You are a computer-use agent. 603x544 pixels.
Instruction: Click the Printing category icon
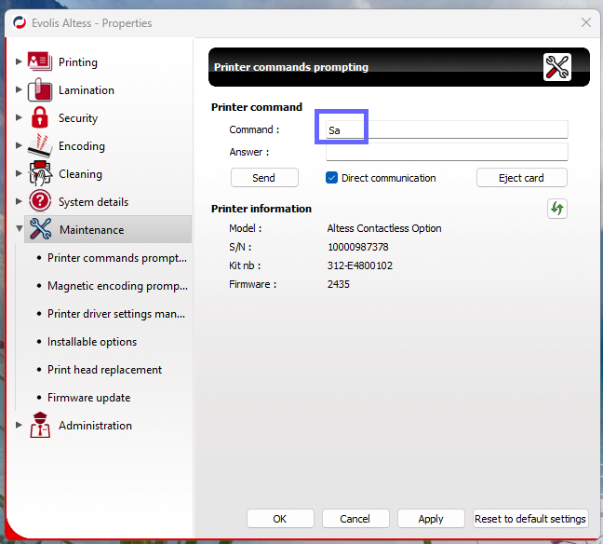(x=40, y=61)
